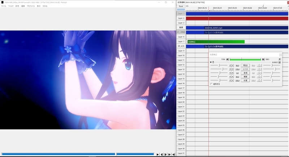Decrease left 色相 value with left arrow
Screen dimensions: 289x157
[x=230, y=73]
